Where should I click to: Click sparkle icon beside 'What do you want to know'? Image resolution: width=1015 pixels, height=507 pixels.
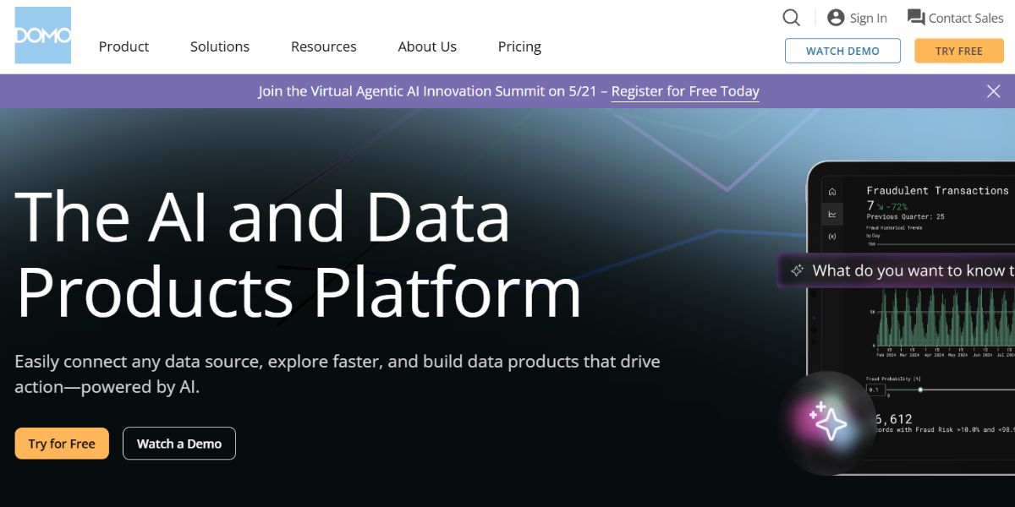[x=796, y=271]
